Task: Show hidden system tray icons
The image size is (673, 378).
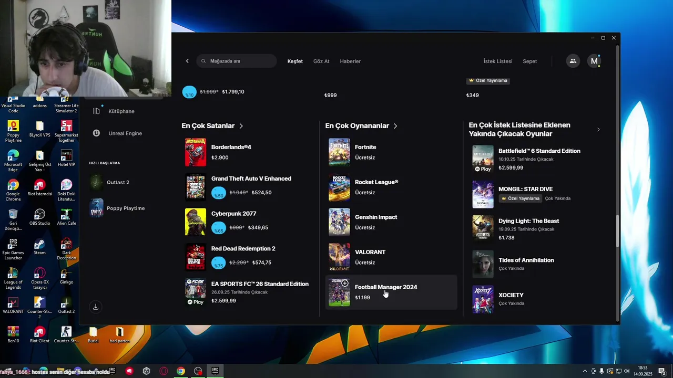Action: tap(585, 371)
